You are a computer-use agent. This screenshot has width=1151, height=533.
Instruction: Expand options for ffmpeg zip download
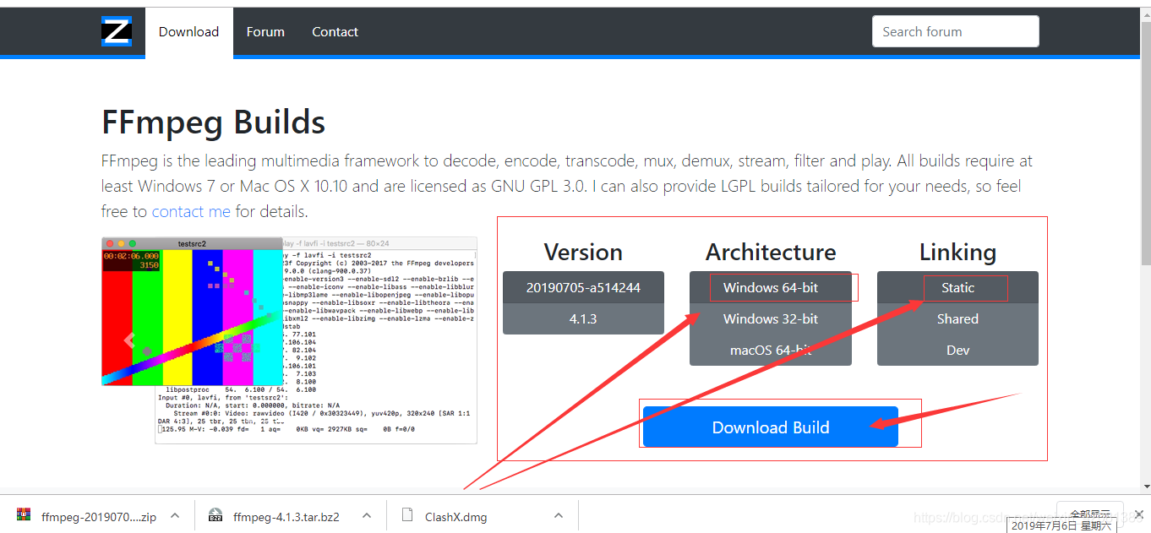tap(175, 515)
